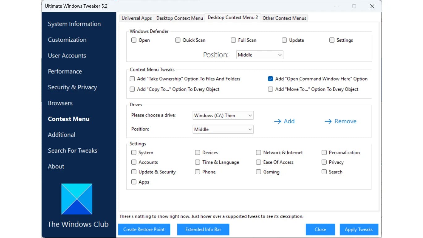Click the Remove drive link
The image size is (423, 238).
pos(341,121)
